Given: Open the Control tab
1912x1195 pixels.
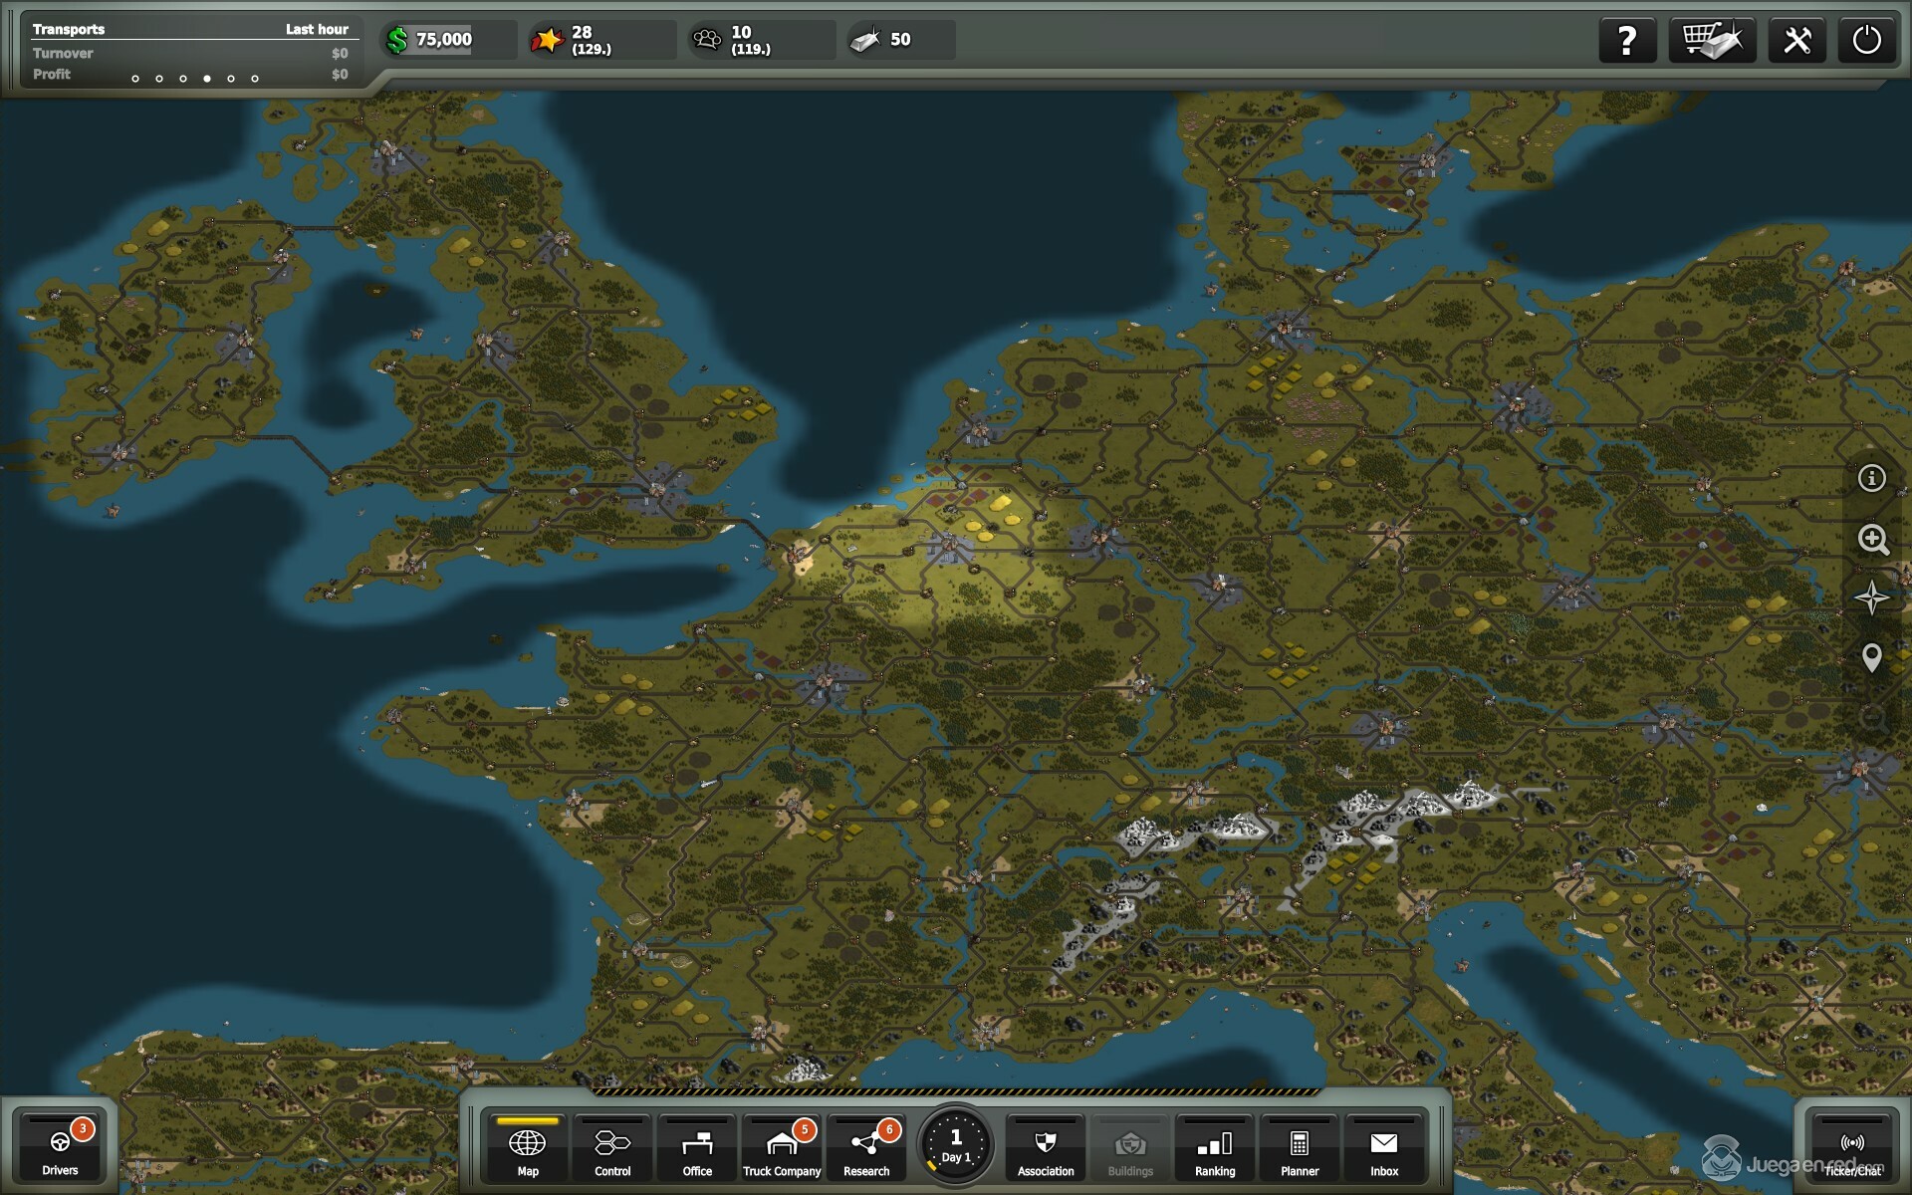Looking at the screenshot, I should pyautogui.click(x=612, y=1148).
